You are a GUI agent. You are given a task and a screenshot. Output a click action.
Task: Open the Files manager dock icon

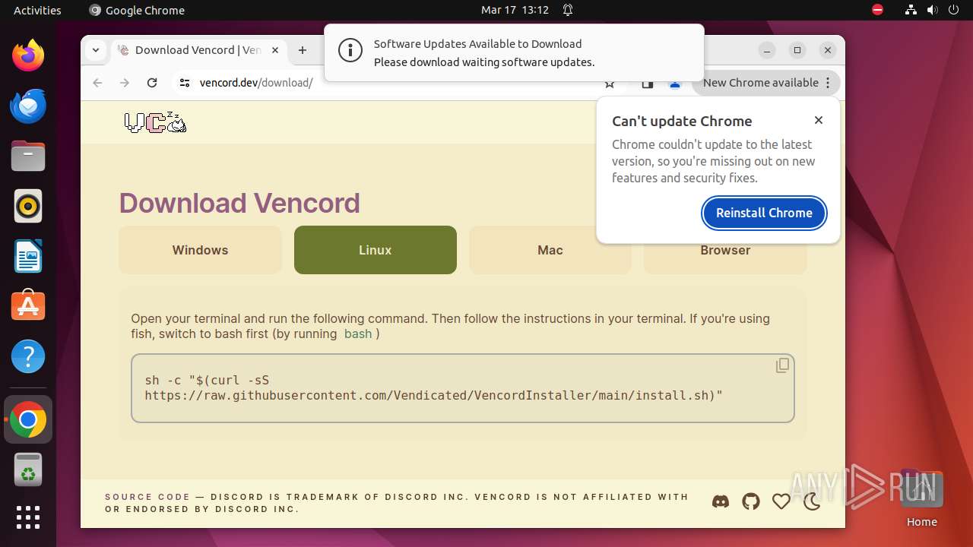(x=28, y=156)
